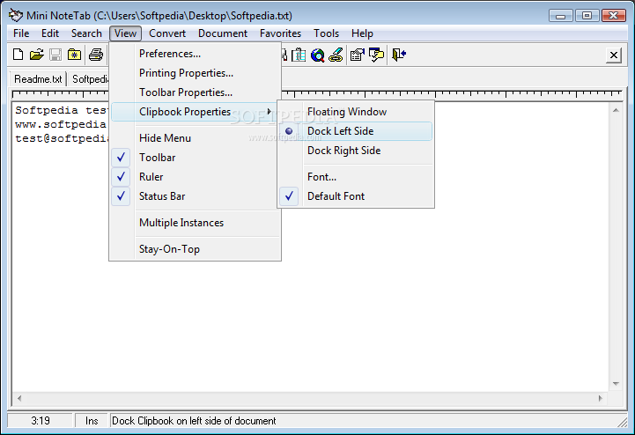
Task: Close the open View menu
Action: [125, 33]
